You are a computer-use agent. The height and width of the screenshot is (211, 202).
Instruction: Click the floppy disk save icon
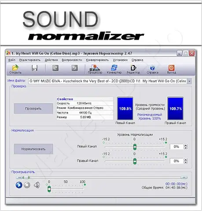35,68
